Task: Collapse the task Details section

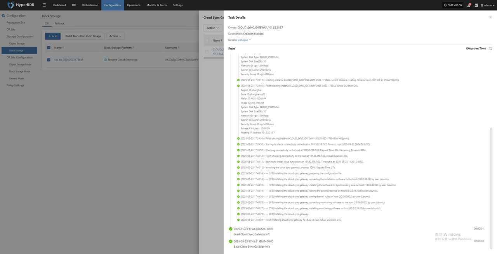Action: point(244,40)
